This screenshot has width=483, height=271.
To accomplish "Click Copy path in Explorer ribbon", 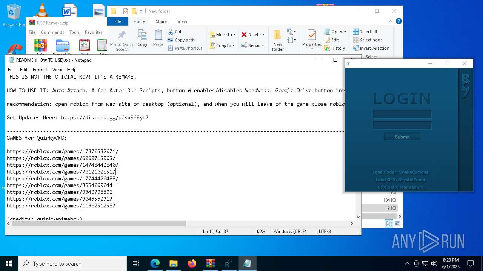I will [181, 40].
